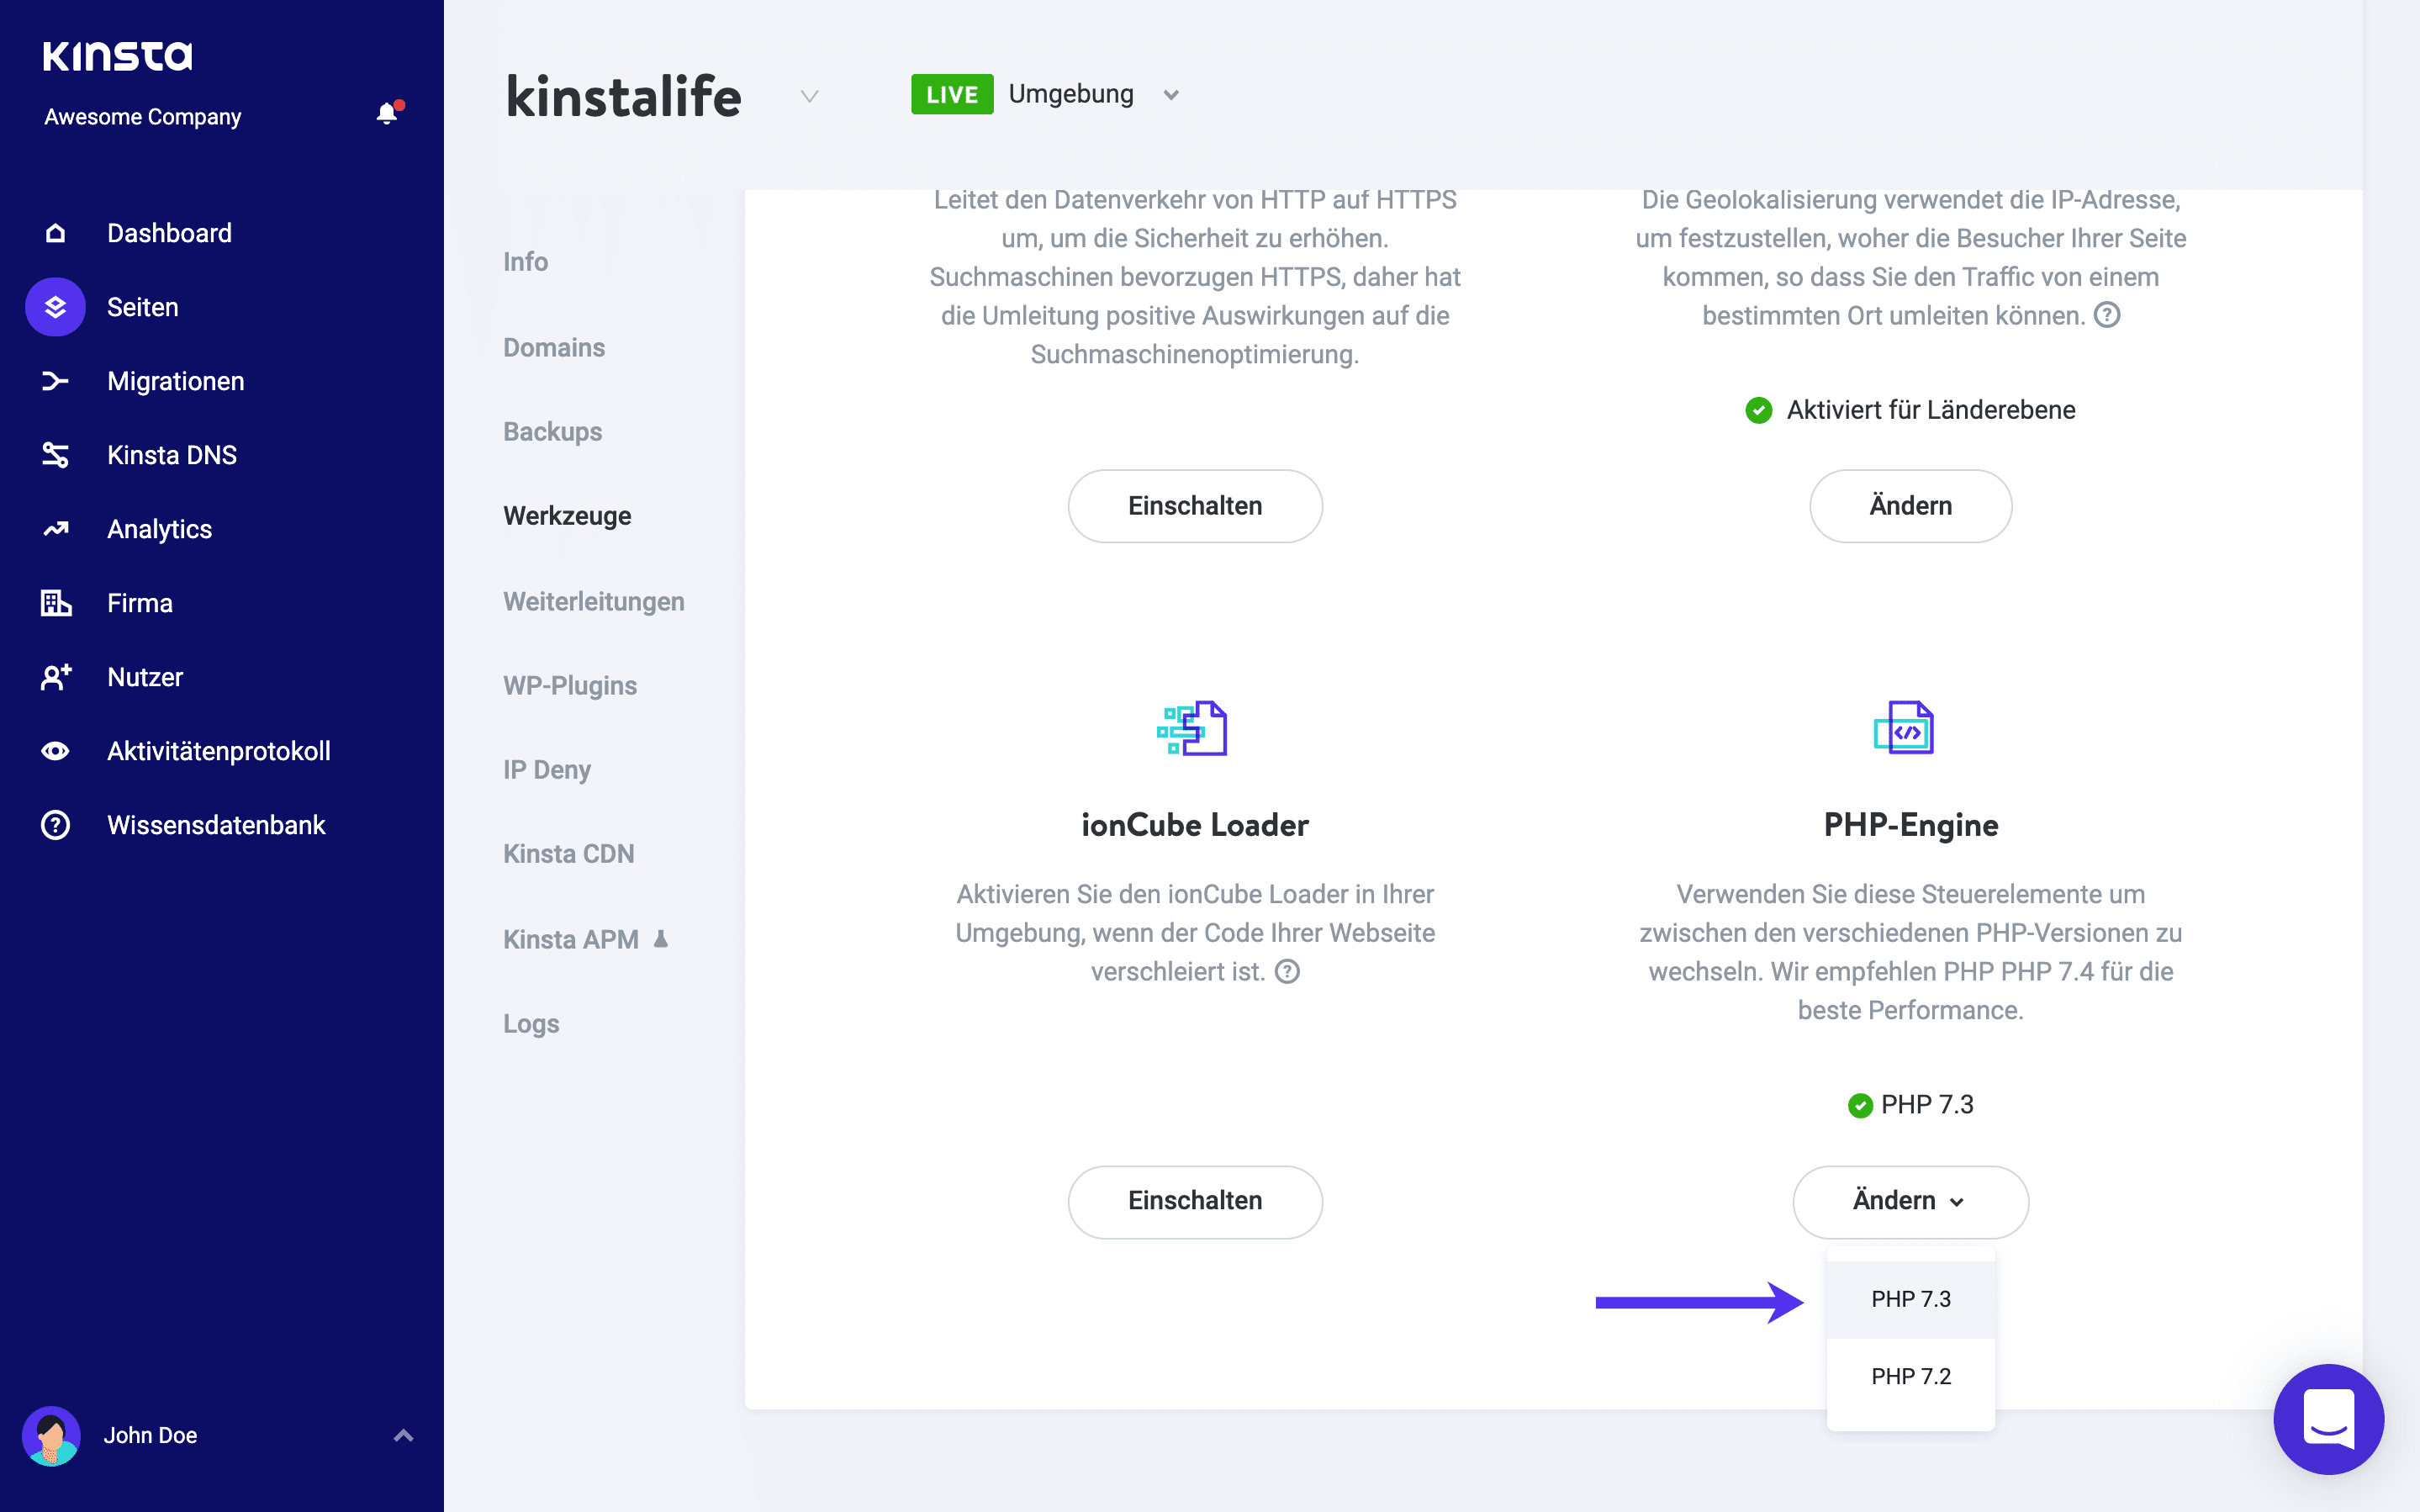Click the green check beside Aktiviert für Länderebene

tap(1758, 410)
